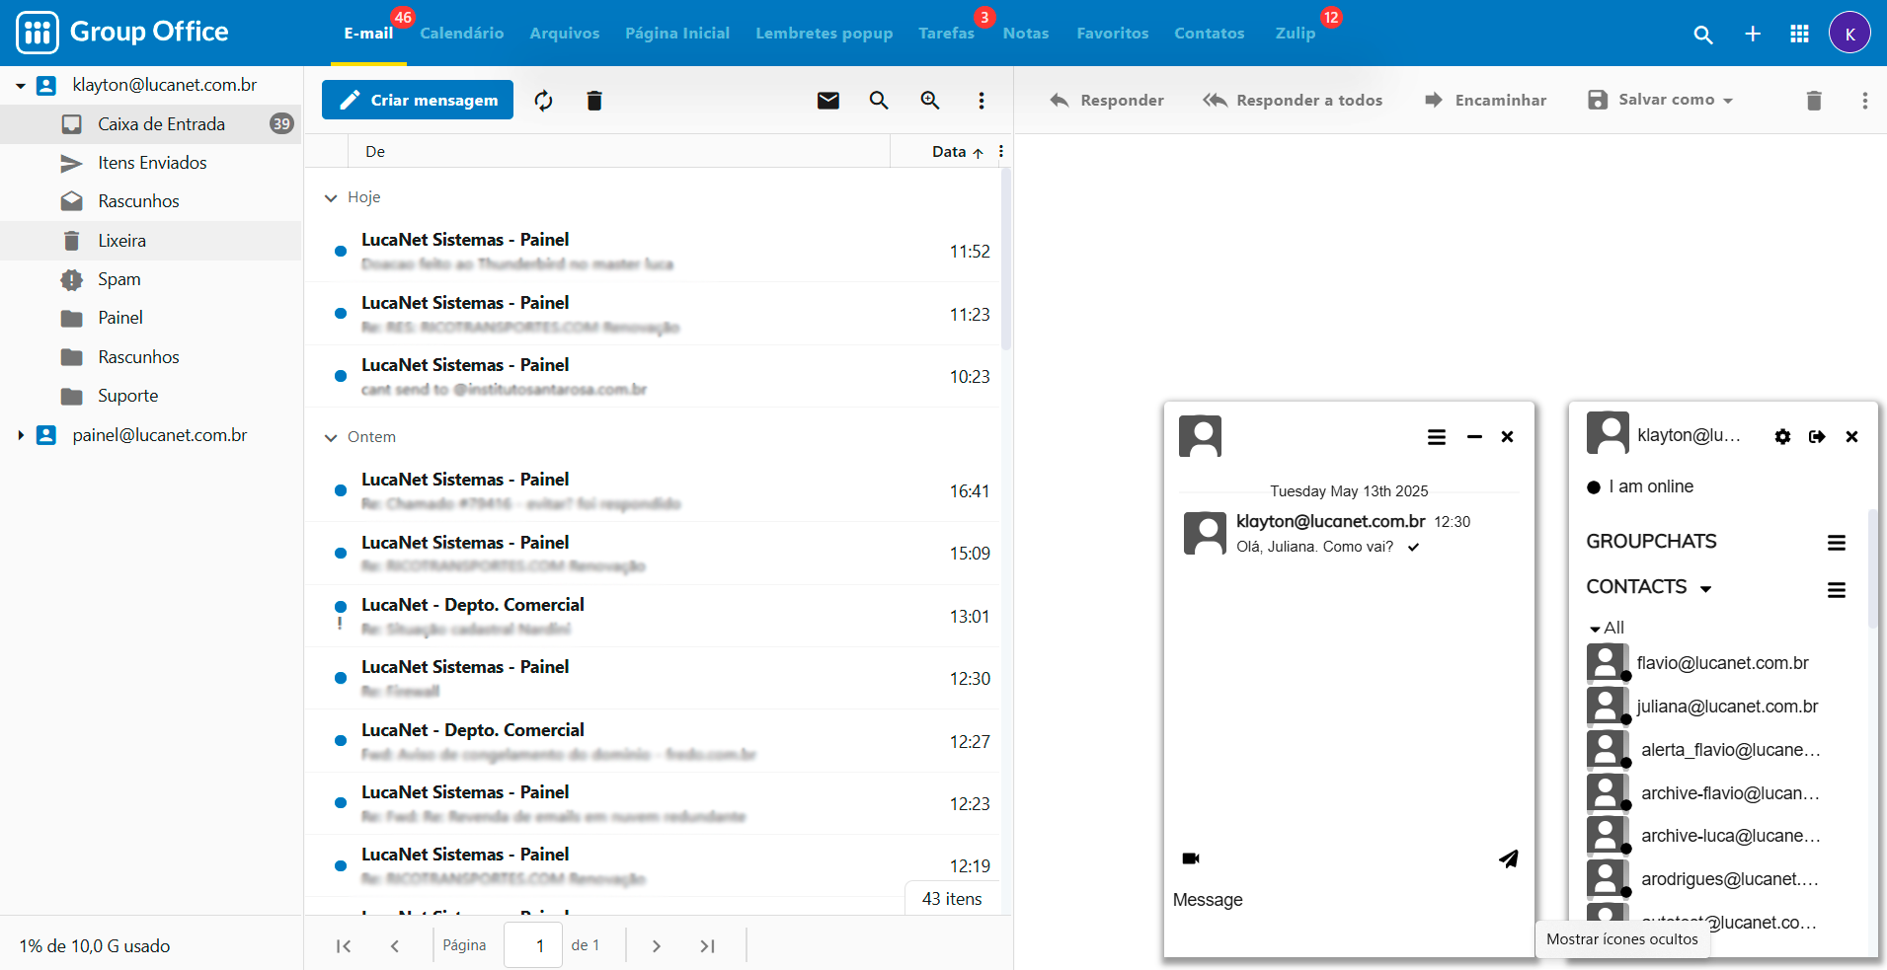This screenshot has height=970, width=1887.
Task: Expand the CONTACTS dropdown arrow
Action: (x=1705, y=588)
